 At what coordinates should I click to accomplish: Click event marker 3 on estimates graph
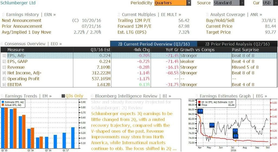pos(235,136)
